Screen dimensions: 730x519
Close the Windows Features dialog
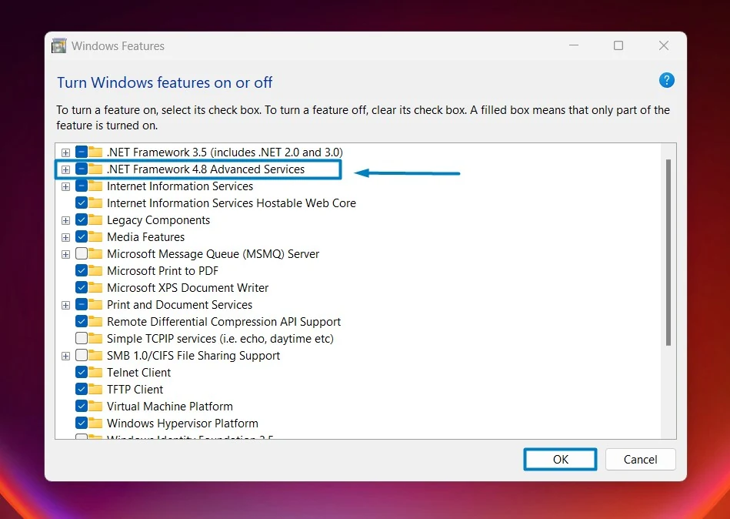pyautogui.click(x=664, y=45)
